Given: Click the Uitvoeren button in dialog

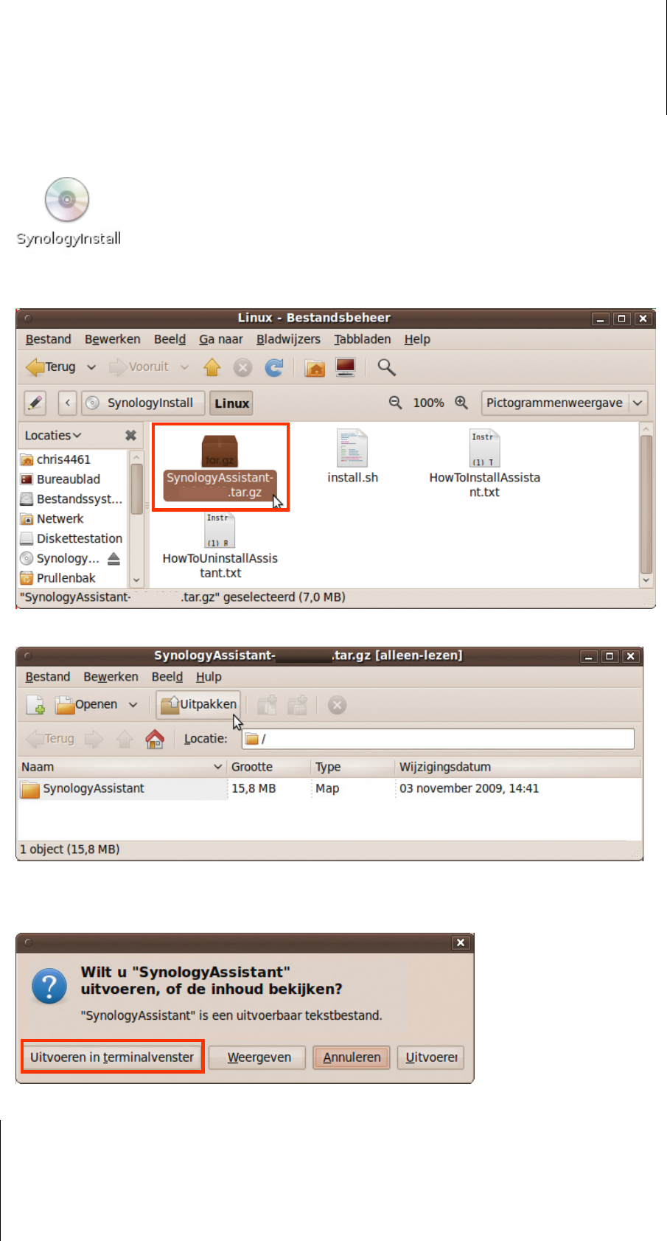Looking at the screenshot, I should click(431, 1057).
